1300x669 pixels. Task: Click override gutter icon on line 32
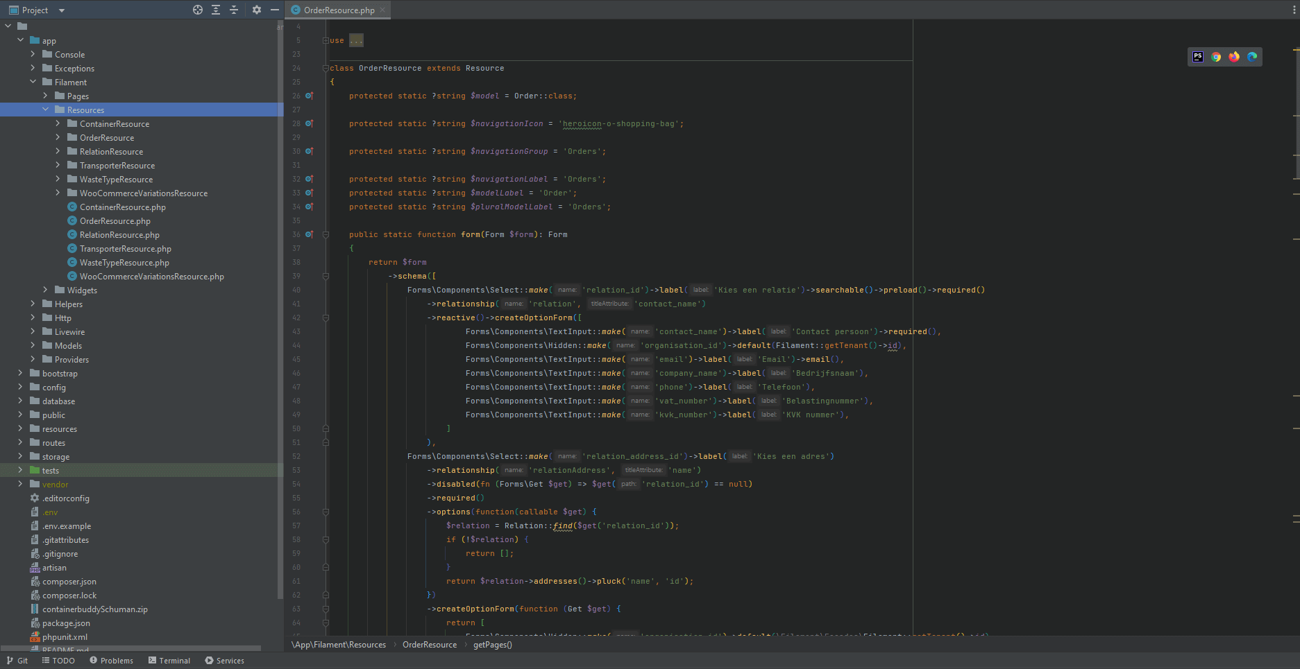tap(310, 179)
